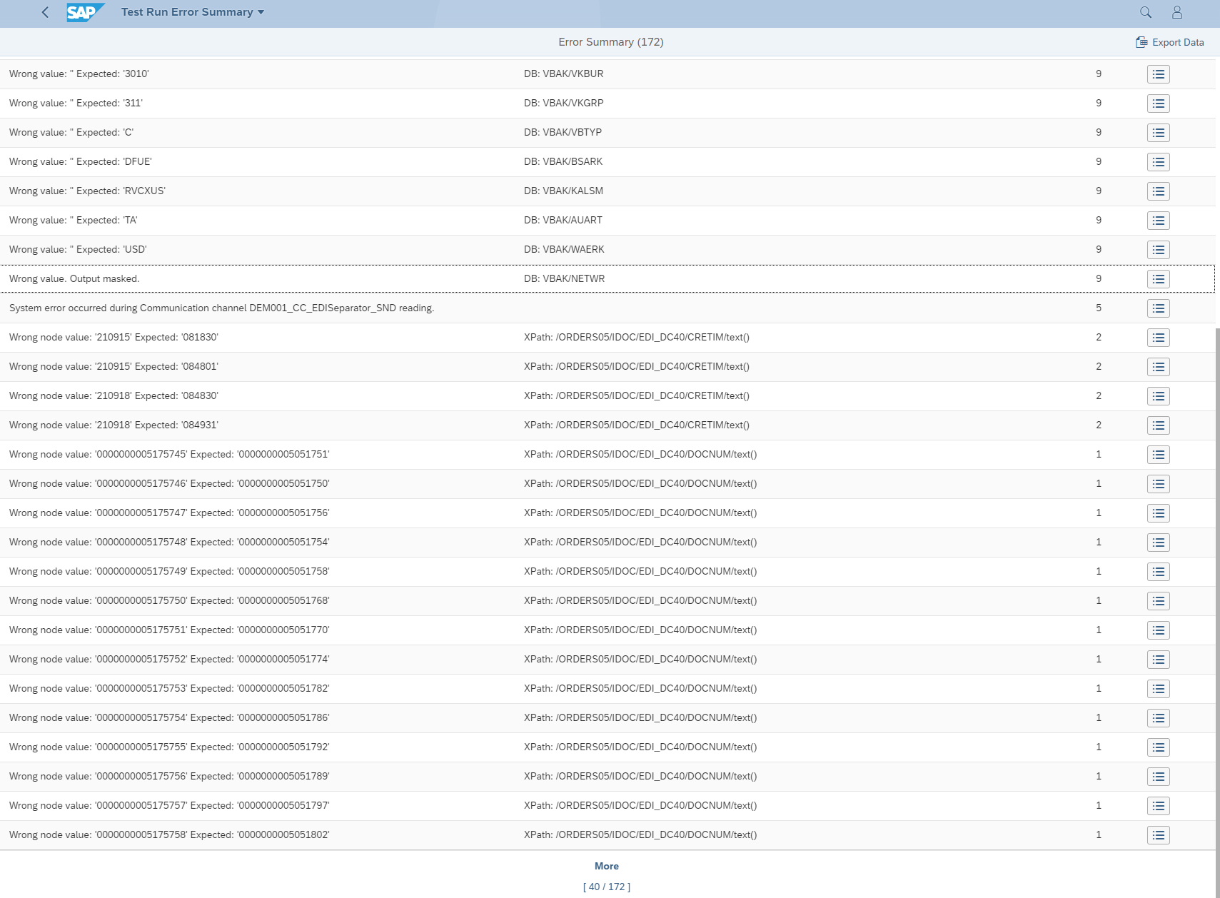Image resolution: width=1220 pixels, height=898 pixels.
Task: Open the user profile icon
Action: 1176,12
